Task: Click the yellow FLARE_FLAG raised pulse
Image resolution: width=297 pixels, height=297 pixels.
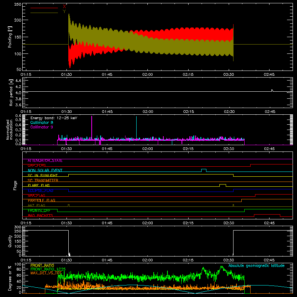Action: [223, 185]
